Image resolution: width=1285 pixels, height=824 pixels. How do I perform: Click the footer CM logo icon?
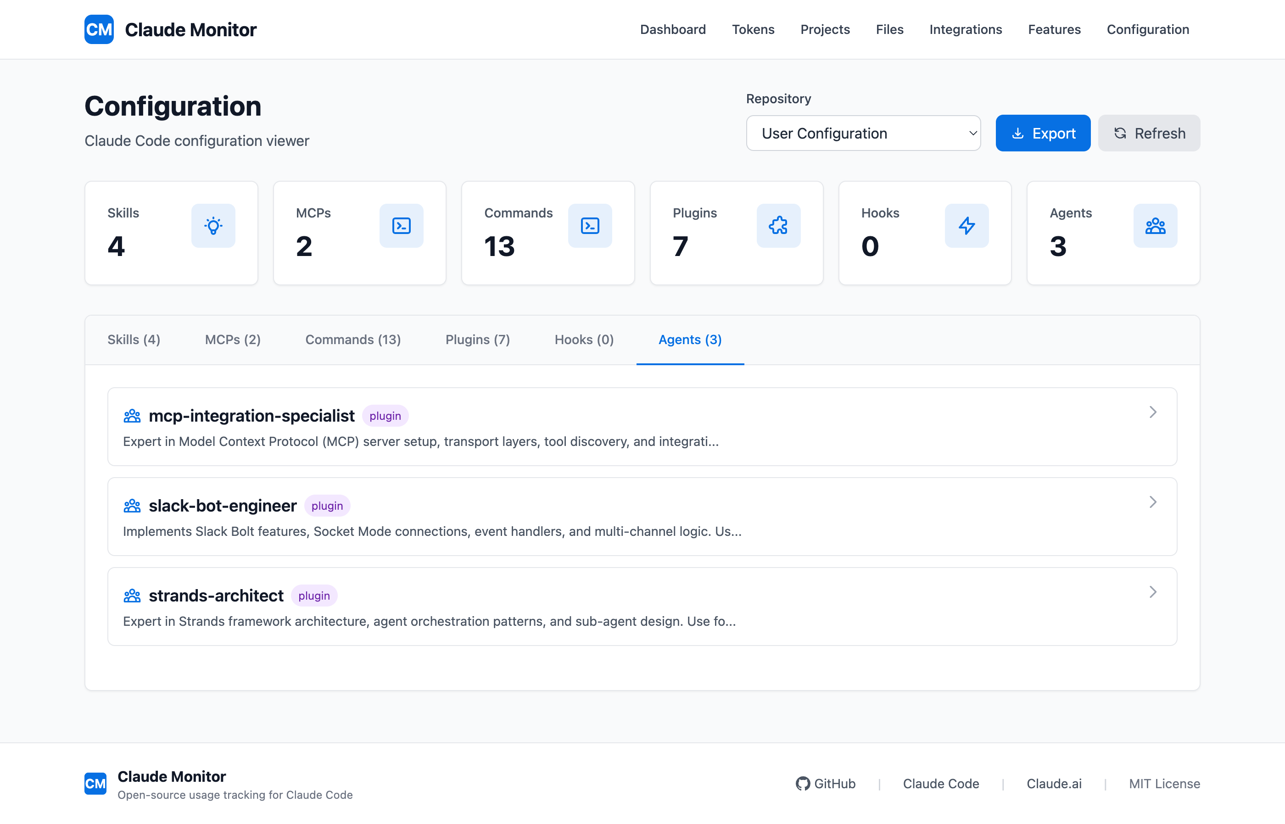coord(95,783)
